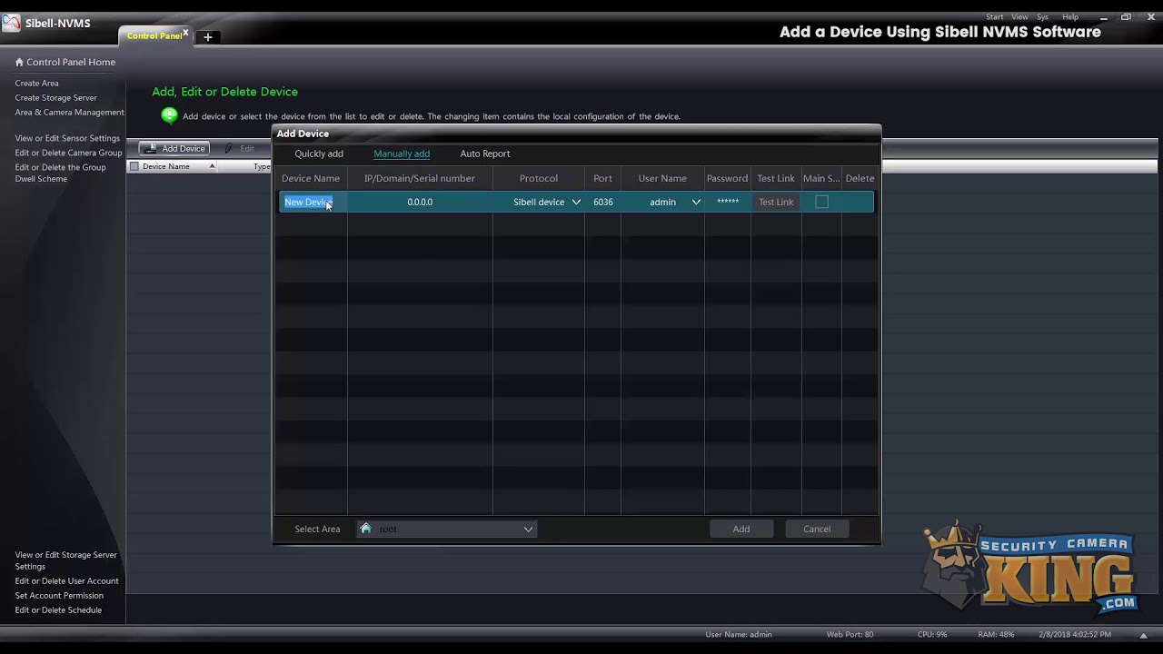This screenshot has width=1163, height=654.
Task: Click the User Name column header
Action: coord(662,178)
